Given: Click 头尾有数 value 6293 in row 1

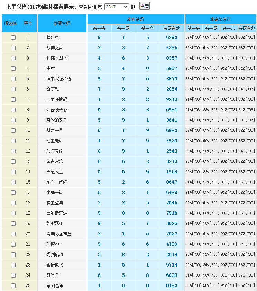Looking at the screenshot, I should point(171,38).
